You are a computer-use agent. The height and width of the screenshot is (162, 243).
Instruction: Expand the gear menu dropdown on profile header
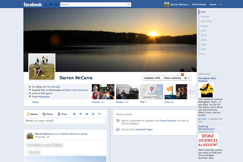pyautogui.click(x=189, y=78)
